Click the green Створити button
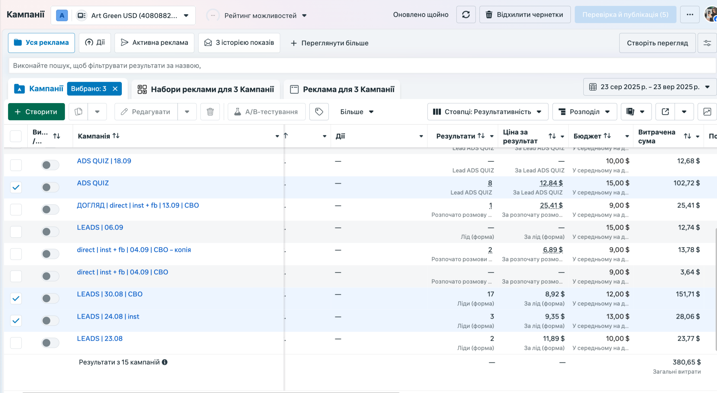 (36, 112)
